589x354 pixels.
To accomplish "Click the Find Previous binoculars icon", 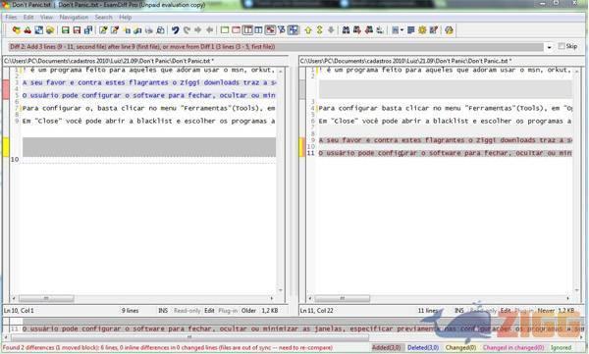I will [369, 30].
